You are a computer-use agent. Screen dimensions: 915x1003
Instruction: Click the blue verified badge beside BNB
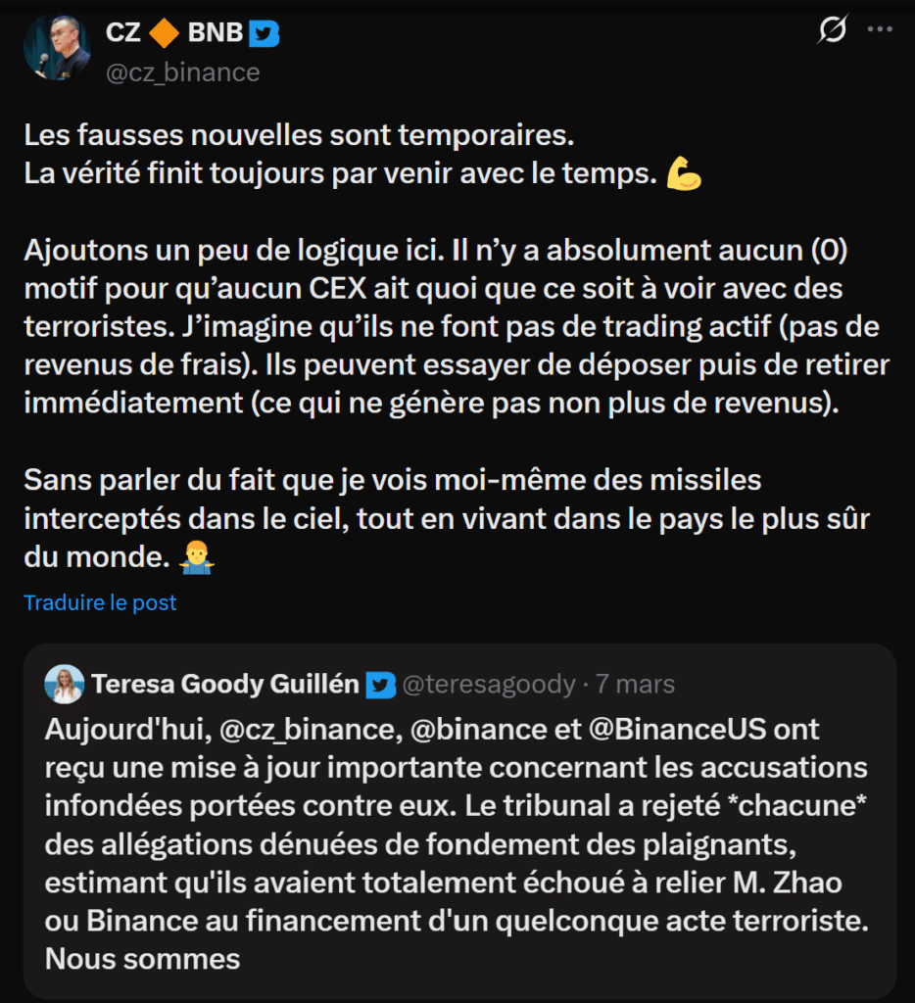coord(264,33)
